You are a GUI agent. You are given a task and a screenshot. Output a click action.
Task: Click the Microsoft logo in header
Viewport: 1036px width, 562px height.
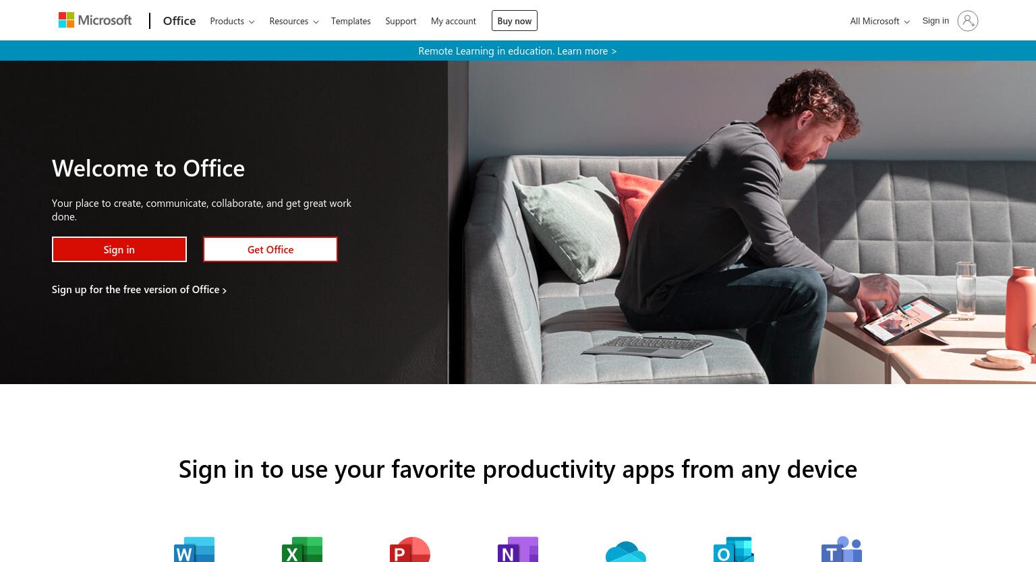(95, 20)
